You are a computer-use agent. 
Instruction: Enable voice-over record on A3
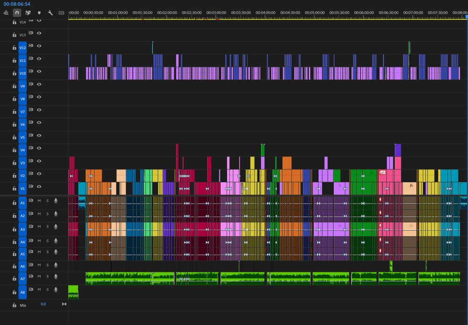[56, 226]
